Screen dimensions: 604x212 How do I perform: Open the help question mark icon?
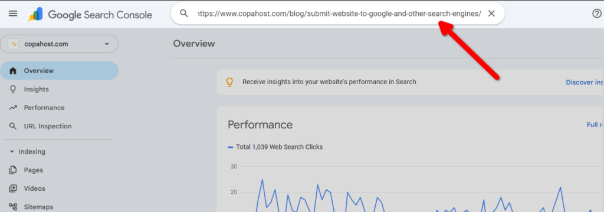click(x=596, y=14)
